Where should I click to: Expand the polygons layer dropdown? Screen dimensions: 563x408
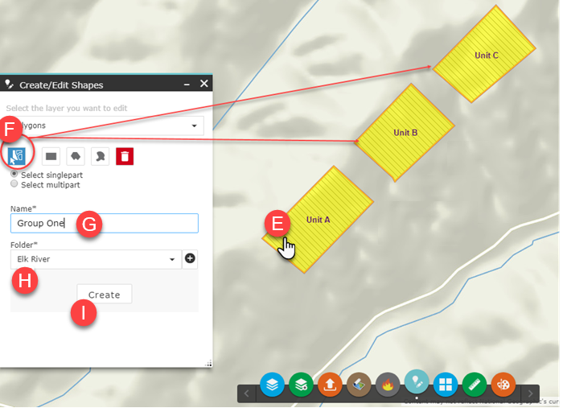pyautogui.click(x=194, y=126)
